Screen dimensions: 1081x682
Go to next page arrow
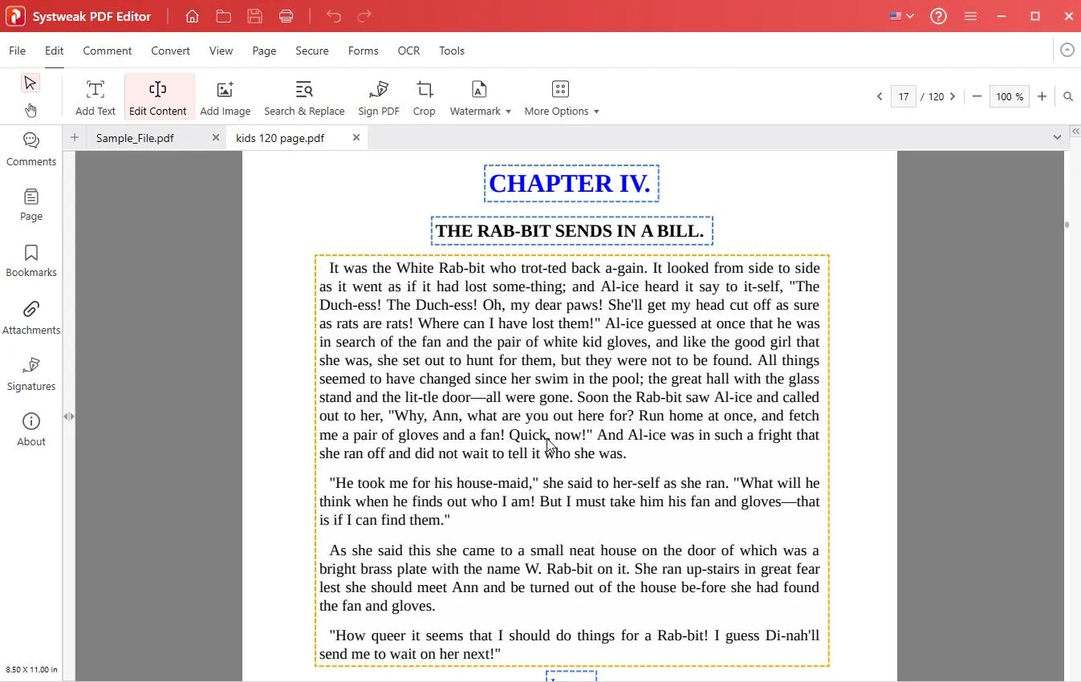[x=953, y=96]
